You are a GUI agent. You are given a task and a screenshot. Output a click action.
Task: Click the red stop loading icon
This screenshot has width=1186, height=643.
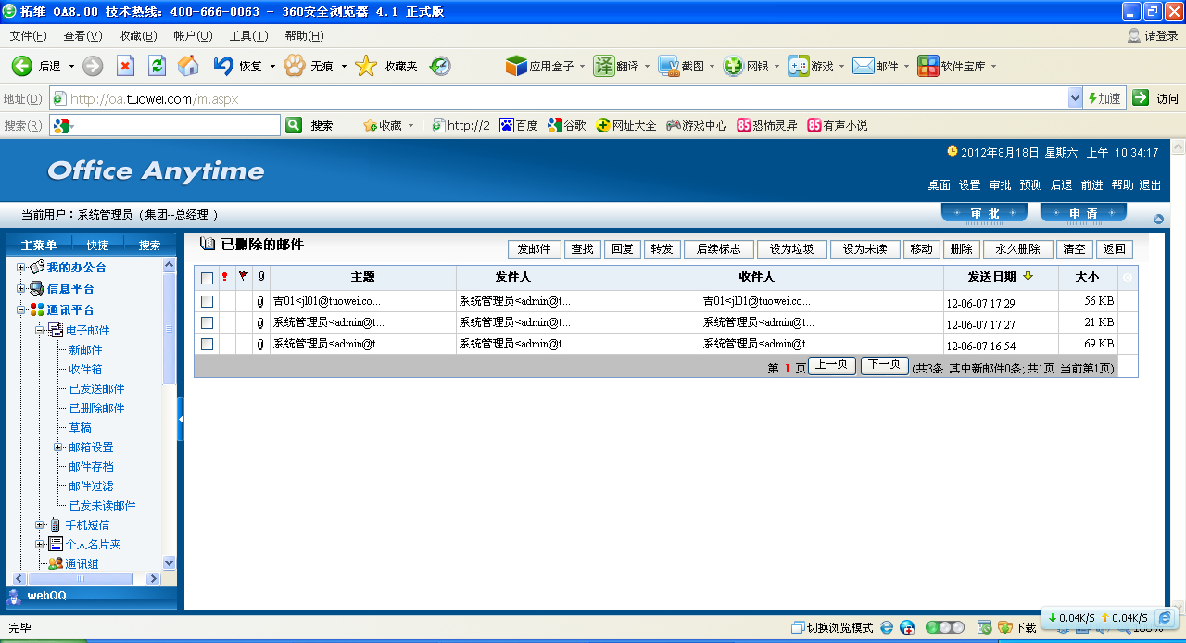(125, 66)
